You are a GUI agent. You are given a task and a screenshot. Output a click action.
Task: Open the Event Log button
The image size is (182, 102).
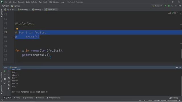click(173, 98)
